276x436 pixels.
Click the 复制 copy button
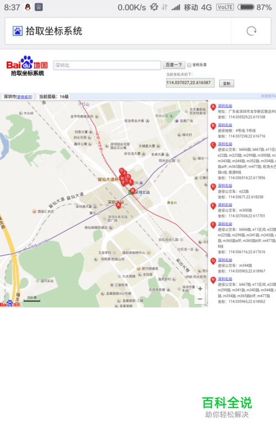[x=226, y=83]
